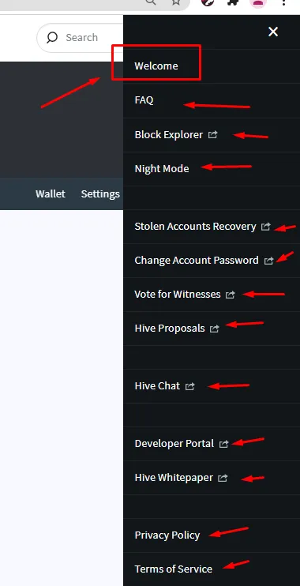Click external link icon beside Developer Portal
This screenshot has height=586, width=300.
223,444
